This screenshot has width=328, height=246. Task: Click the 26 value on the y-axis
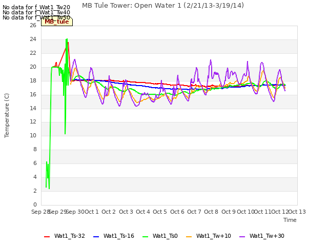pyautogui.click(x=33, y=25)
